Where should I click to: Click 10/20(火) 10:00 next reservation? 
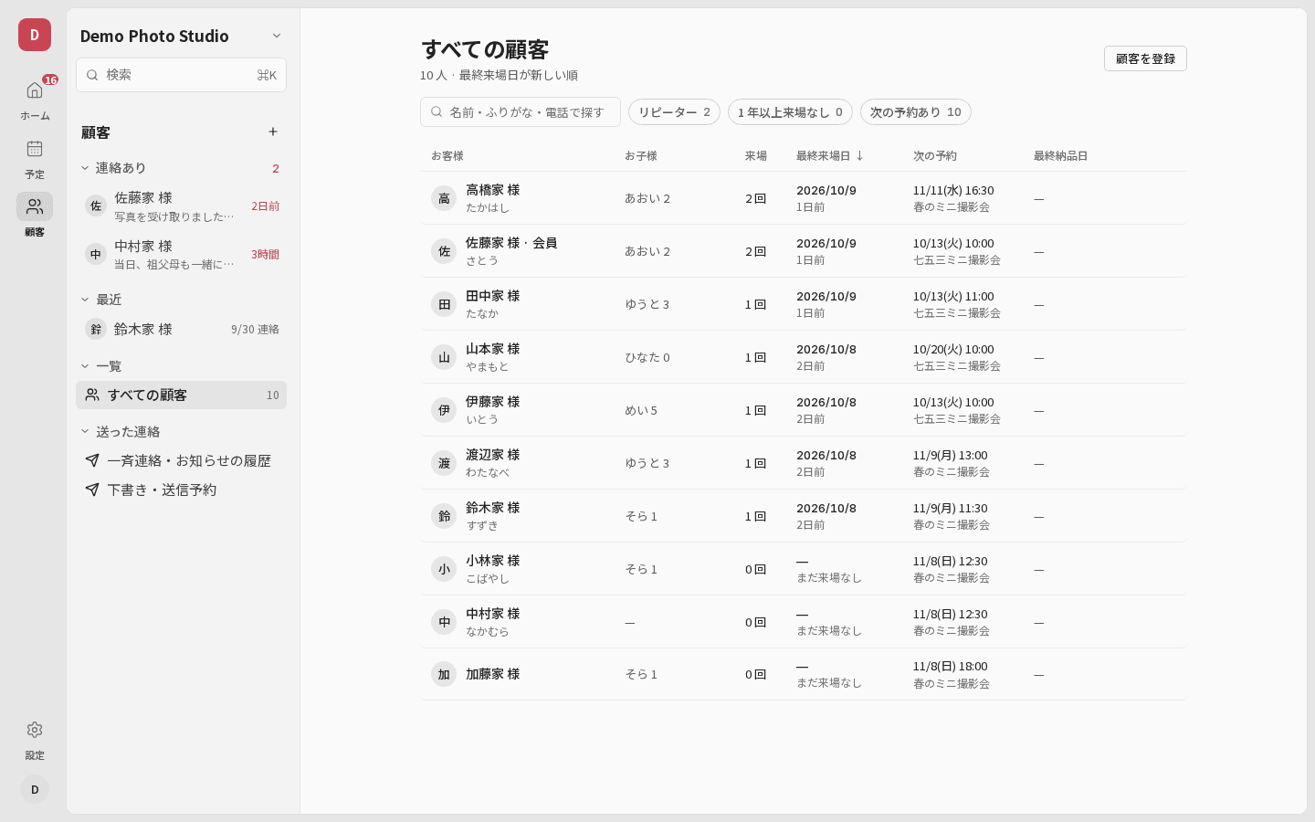953,350
